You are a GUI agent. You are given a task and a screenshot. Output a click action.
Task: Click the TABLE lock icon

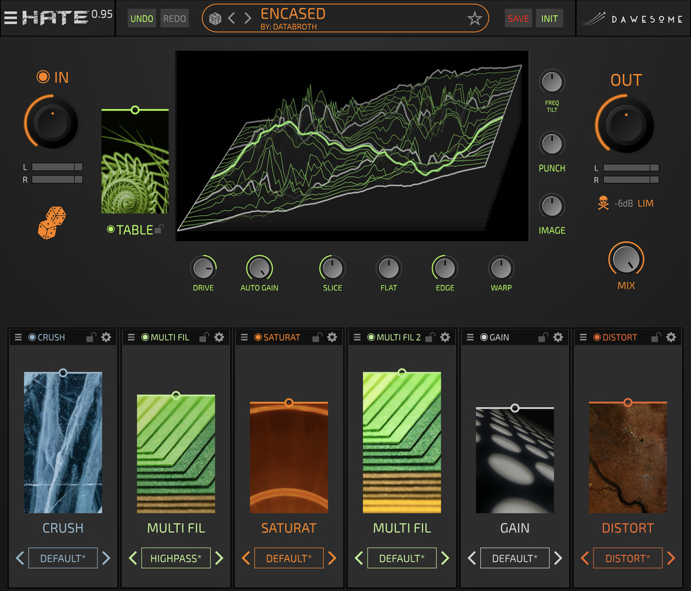point(160,230)
